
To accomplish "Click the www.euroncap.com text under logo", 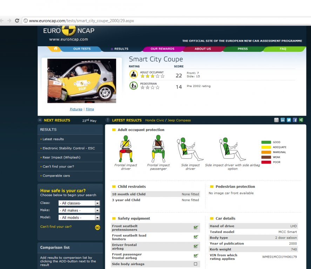I will click(69, 40).
